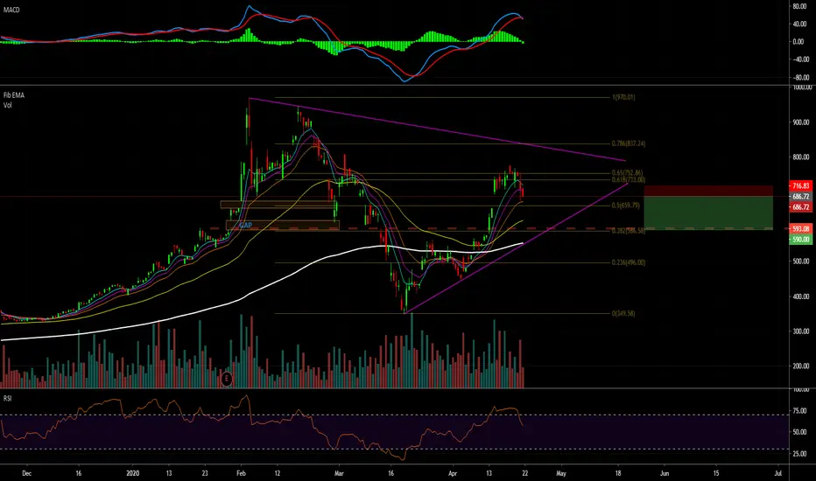The height and width of the screenshot is (481, 816).
Task: Click the earnings 'E' marker on volume bars
Action: (x=227, y=379)
